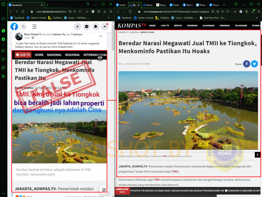The height and width of the screenshot is (197, 262).
Task: Switch to the Kemen tab
Action: [x=148, y=5]
